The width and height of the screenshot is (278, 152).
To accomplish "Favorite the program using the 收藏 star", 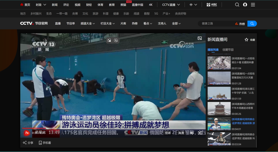I will [x=250, y=40].
